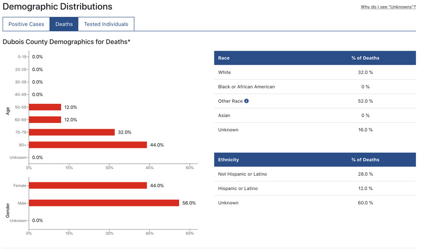Click the Male gender bar
Viewport: 422px width, 251px height.
pos(104,203)
